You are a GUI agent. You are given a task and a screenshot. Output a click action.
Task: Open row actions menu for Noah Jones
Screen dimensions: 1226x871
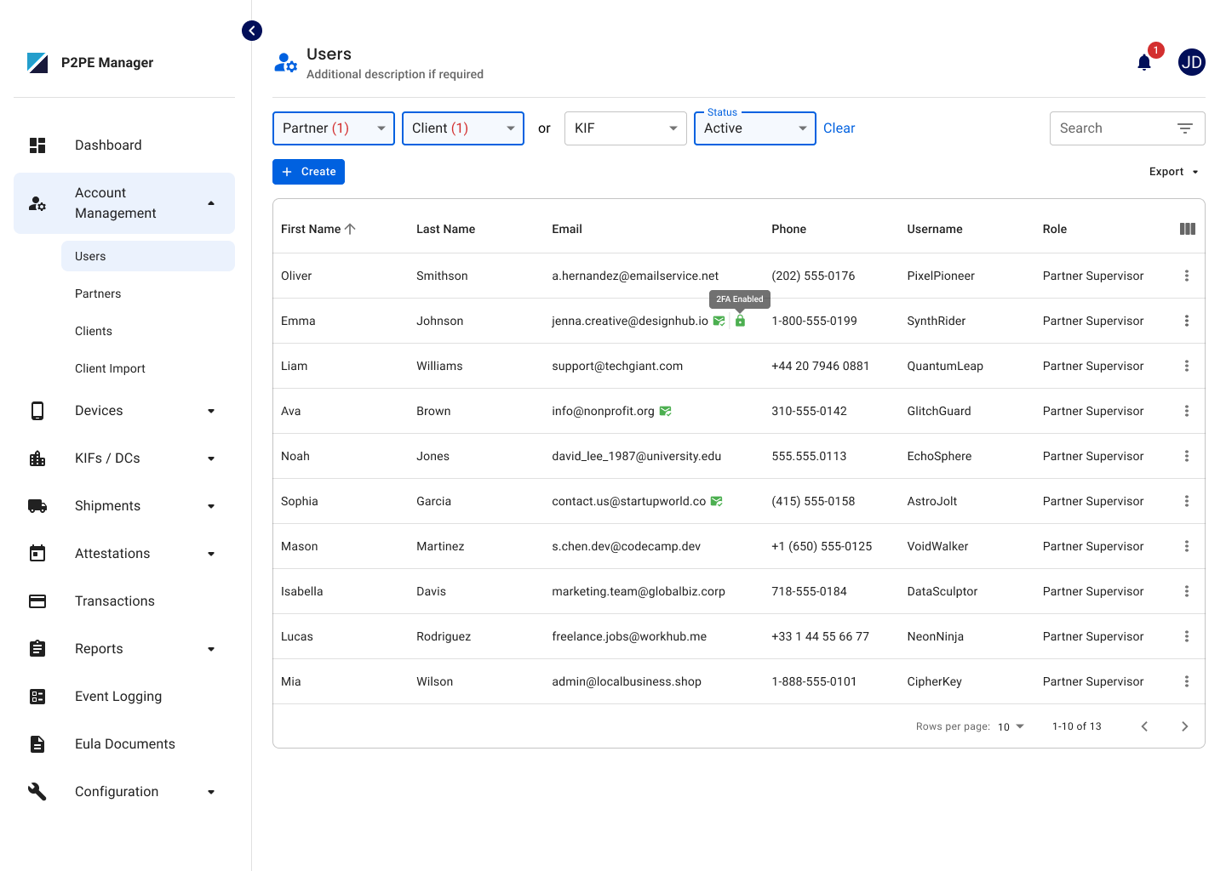pos(1187,456)
